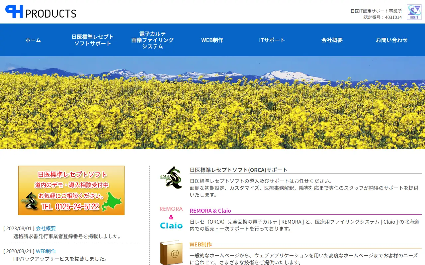The height and width of the screenshot is (265, 425).
Task: Click the 日医IT certification badge icon
Action: click(414, 12)
